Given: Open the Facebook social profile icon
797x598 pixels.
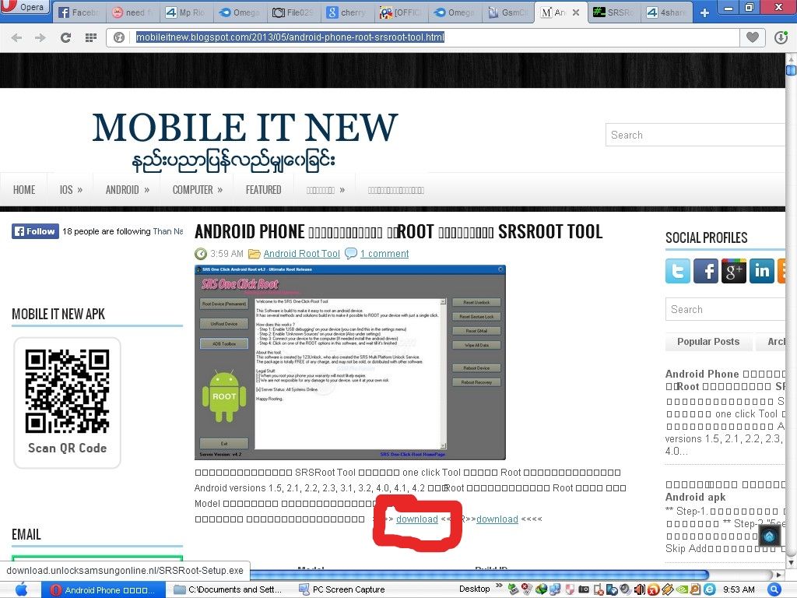Looking at the screenshot, I should [x=705, y=270].
